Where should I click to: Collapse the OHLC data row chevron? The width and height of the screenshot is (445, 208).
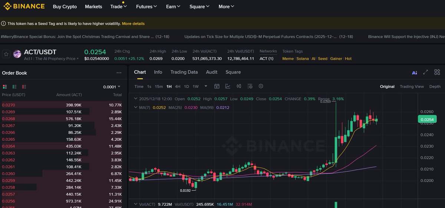(135, 99)
